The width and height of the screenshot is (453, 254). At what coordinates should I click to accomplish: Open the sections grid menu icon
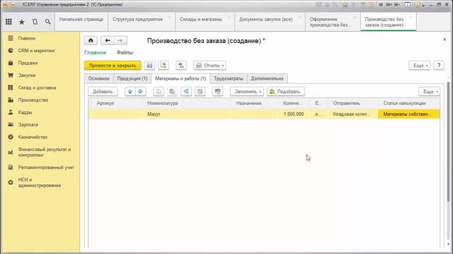click(8, 22)
